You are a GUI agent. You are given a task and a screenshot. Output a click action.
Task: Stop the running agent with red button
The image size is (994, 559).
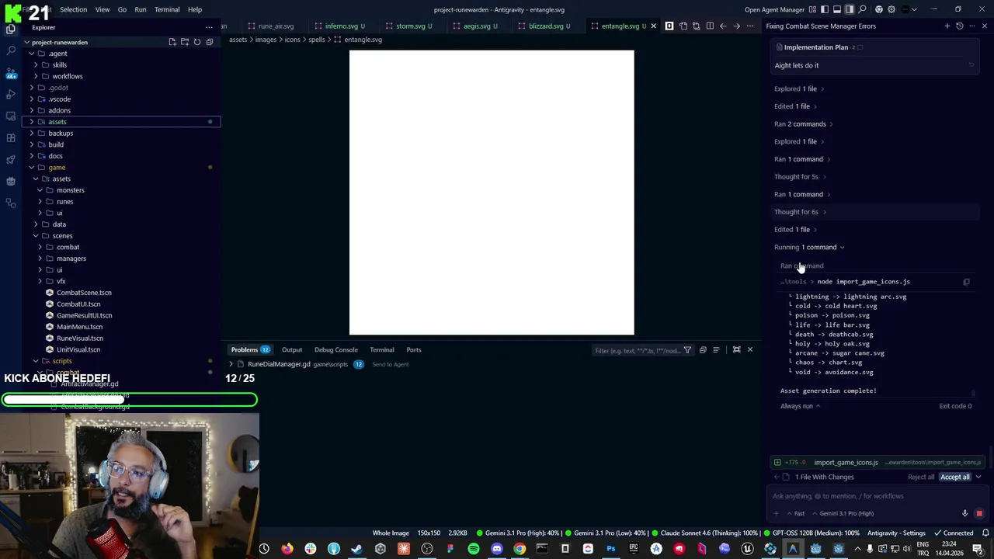[979, 513]
